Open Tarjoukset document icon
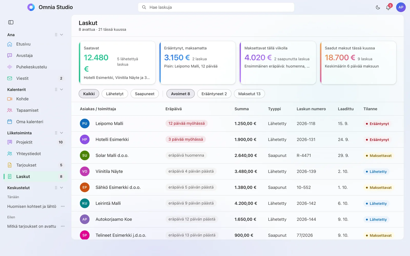 coord(10,165)
